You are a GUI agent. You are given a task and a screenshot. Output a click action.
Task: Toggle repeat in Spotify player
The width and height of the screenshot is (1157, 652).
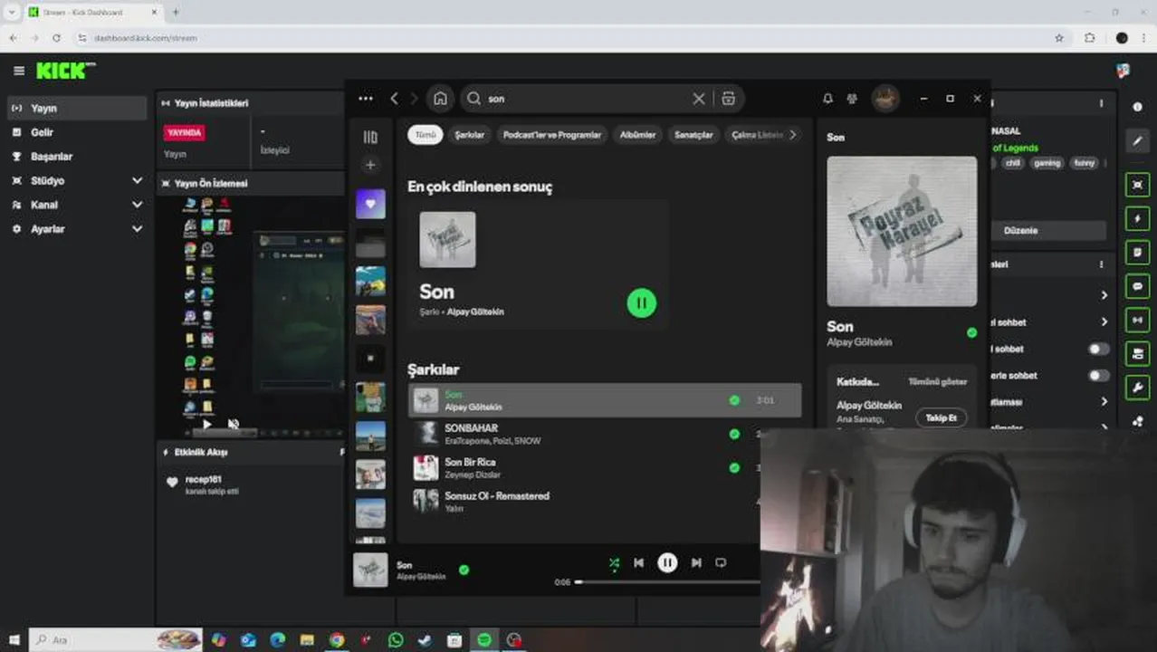[721, 563]
